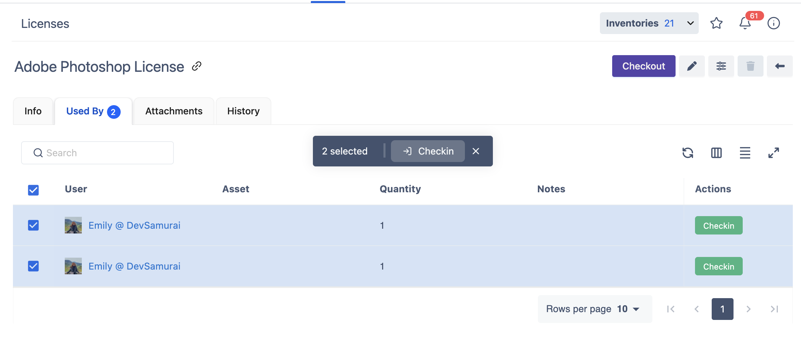The image size is (801, 356).
Task: Click the back arrow icon
Action: 780,66
